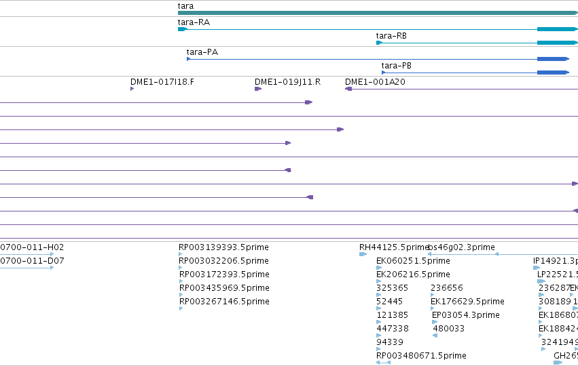
Task: Select the tara gene feature label
Action: [x=185, y=6]
